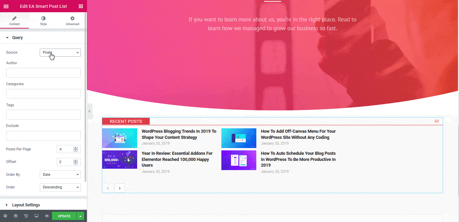Switch to responsive mode with the monitor icon
The image size is (459, 222).
click(x=36, y=216)
